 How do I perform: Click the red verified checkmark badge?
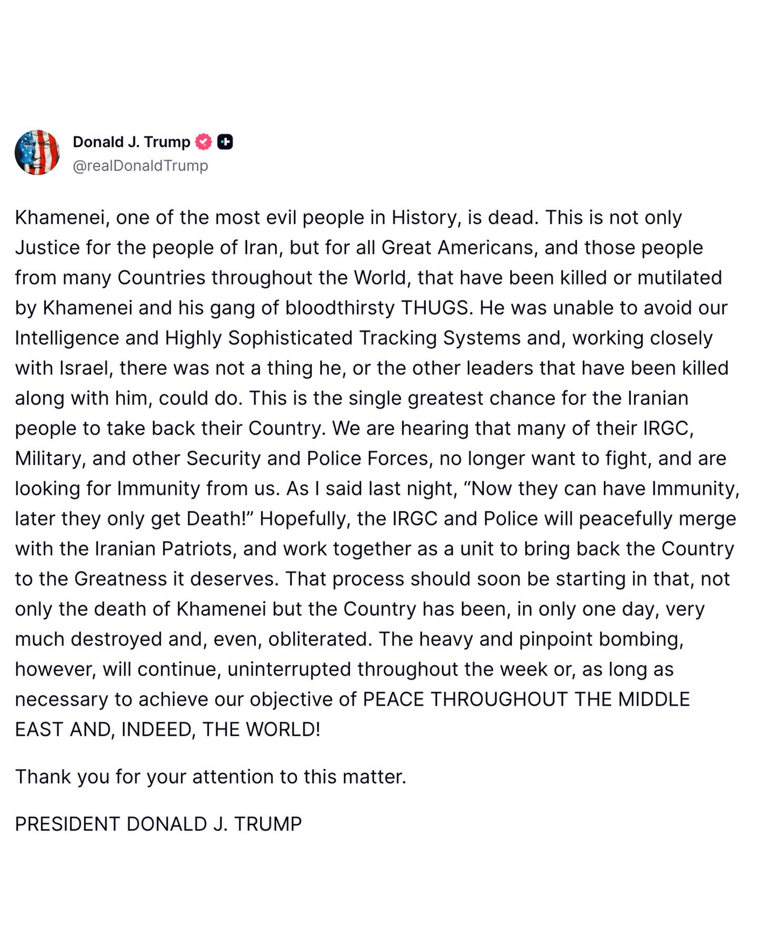(x=203, y=142)
